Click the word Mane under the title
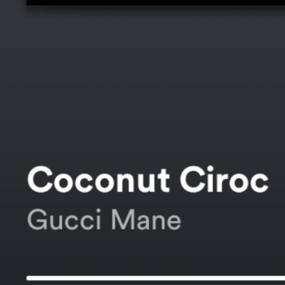The height and width of the screenshot is (285, 285). [x=146, y=219]
